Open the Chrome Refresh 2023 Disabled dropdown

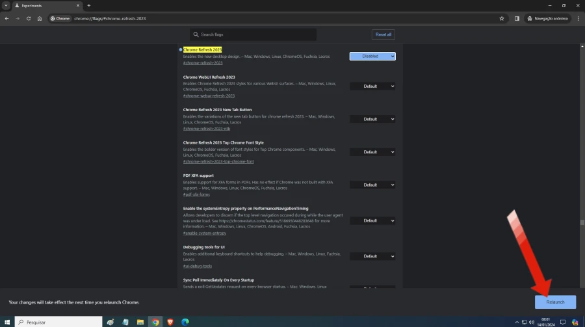(372, 56)
